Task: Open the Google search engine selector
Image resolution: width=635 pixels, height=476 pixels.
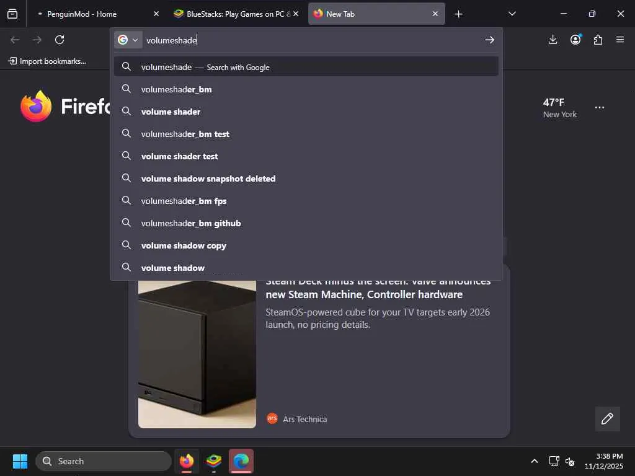Action: [128, 40]
